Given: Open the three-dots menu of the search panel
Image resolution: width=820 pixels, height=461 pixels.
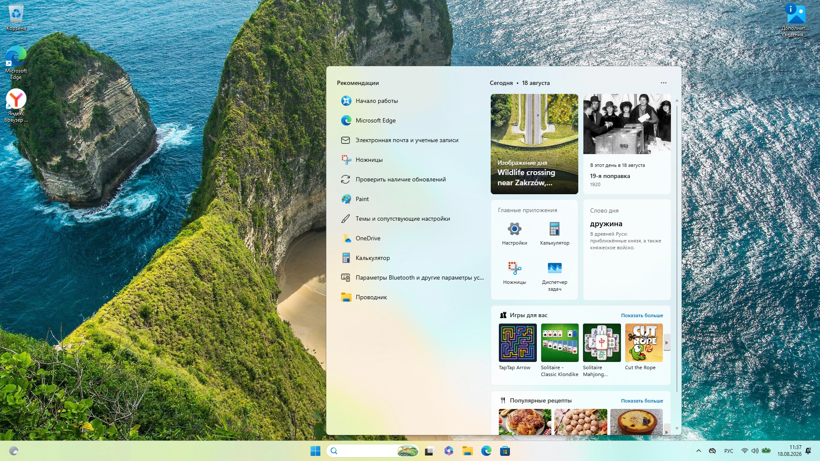Looking at the screenshot, I should click(663, 83).
